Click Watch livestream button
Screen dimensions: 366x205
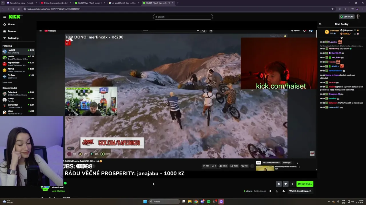pyautogui.click(x=300, y=191)
